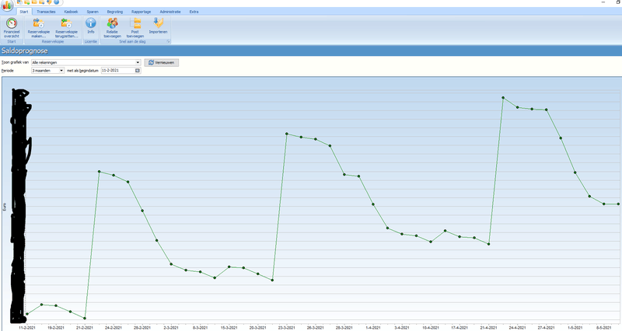
Task: Expand the Alle rekeningen dropdown
Action: [138, 63]
